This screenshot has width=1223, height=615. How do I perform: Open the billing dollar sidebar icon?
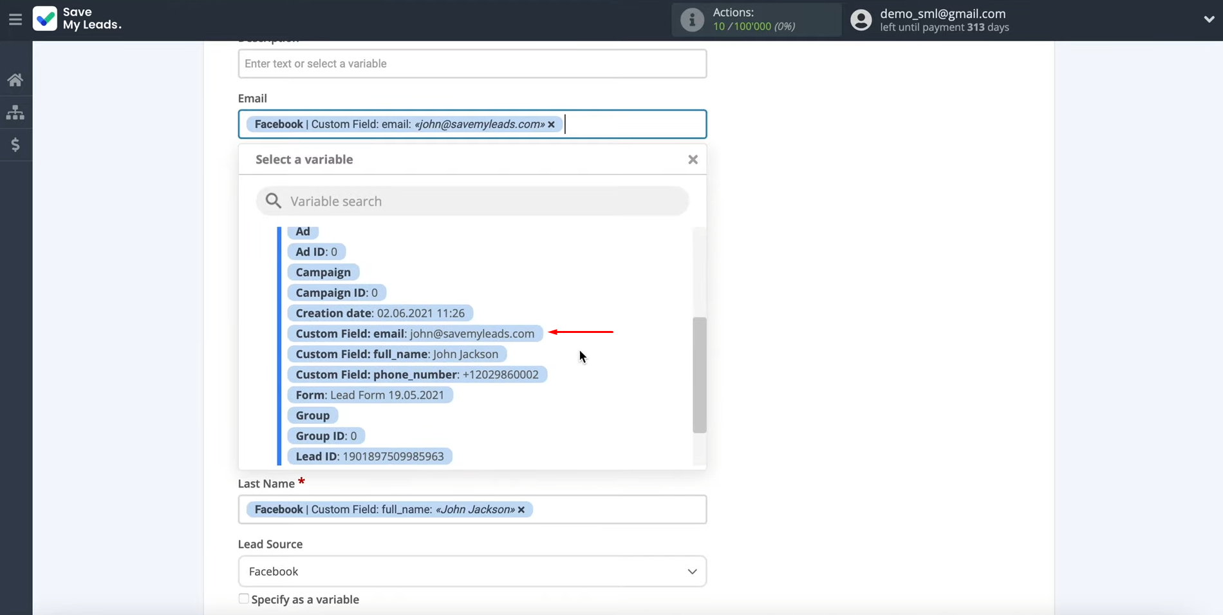tap(15, 145)
